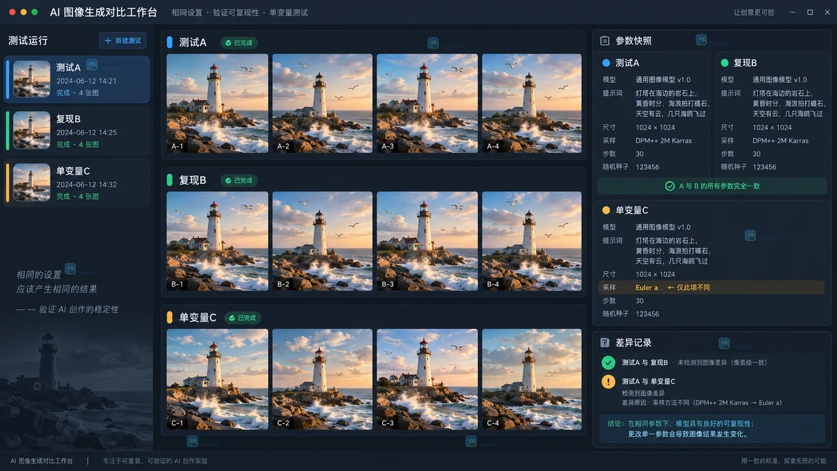Click 未检测到图像差异（像素级一致） text
The height and width of the screenshot is (471, 837).
(x=722, y=362)
